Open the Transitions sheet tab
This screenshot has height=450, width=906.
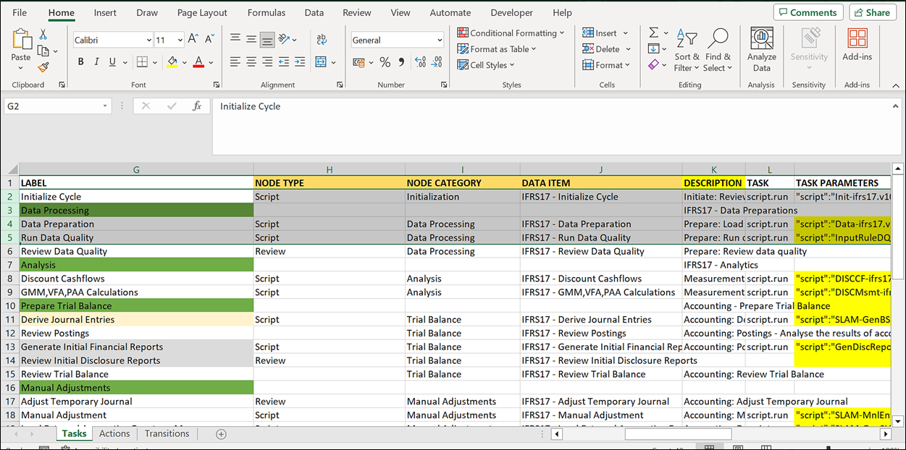167,433
